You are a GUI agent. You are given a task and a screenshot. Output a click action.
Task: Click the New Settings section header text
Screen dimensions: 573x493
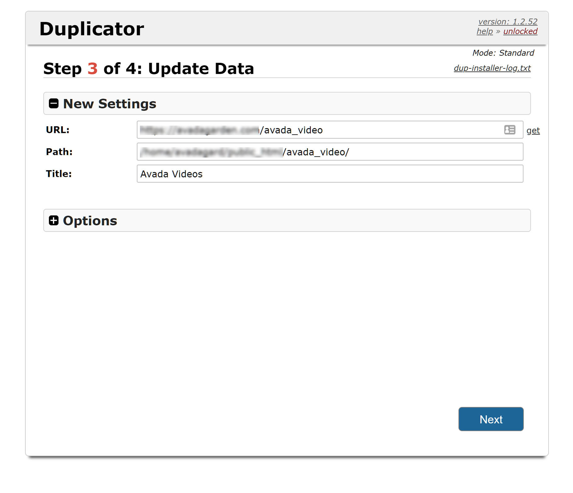pos(110,104)
